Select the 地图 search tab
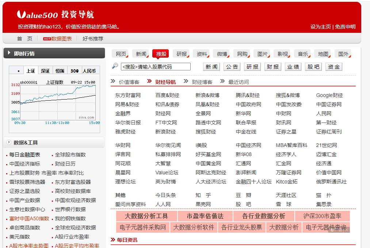370x248 pixels. click(323, 54)
